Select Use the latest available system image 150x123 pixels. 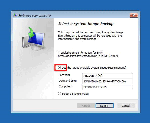coord(59,68)
